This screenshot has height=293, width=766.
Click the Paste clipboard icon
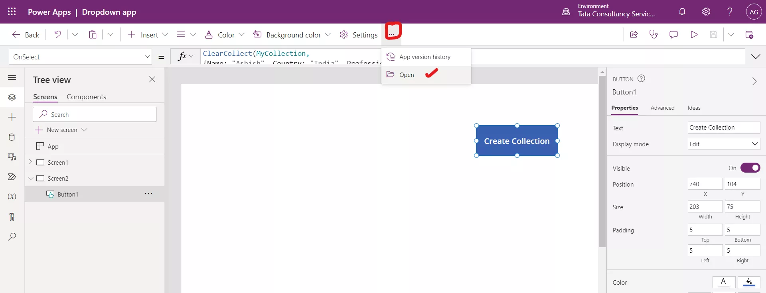point(93,35)
